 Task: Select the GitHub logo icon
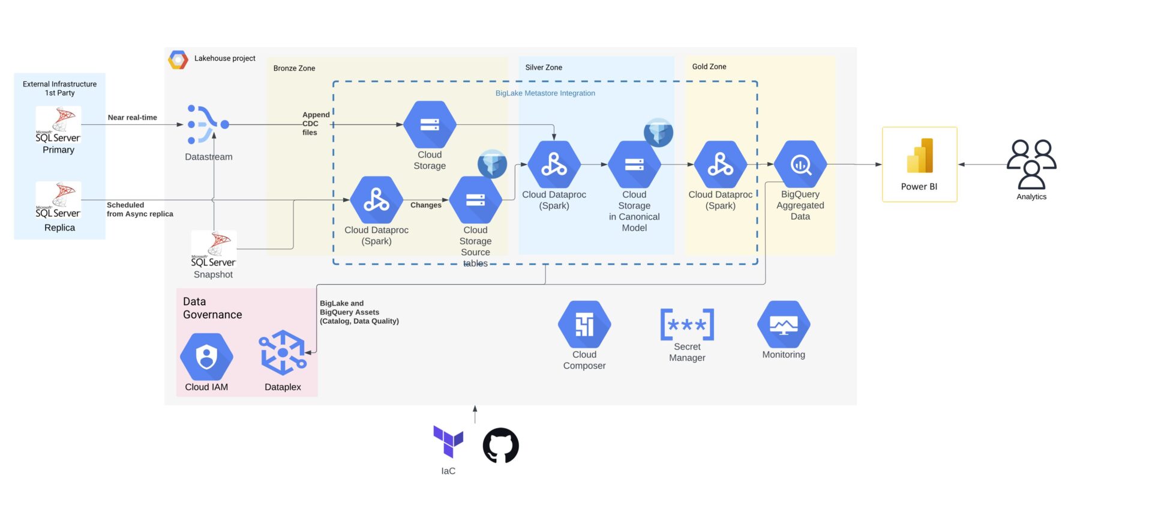click(500, 446)
